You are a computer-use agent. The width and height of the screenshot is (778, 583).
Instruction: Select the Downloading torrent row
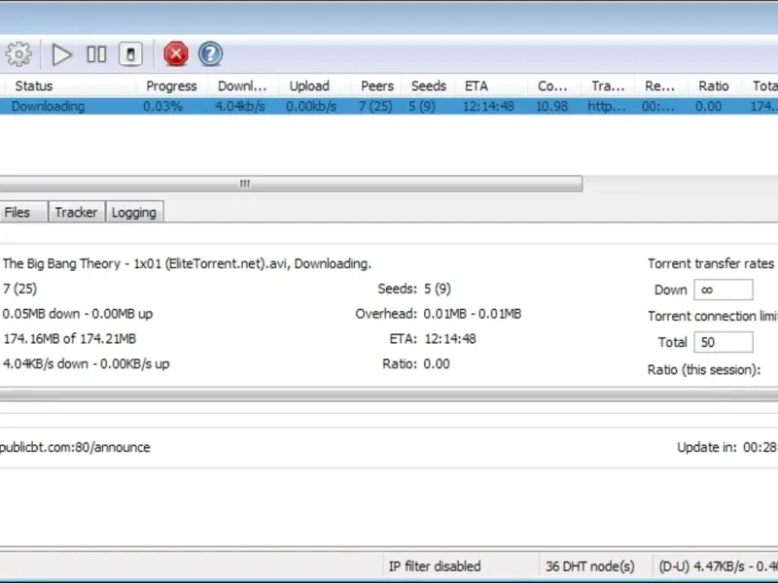click(x=389, y=106)
